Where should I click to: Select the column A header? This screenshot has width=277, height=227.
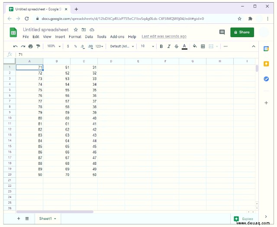[x=29, y=61]
